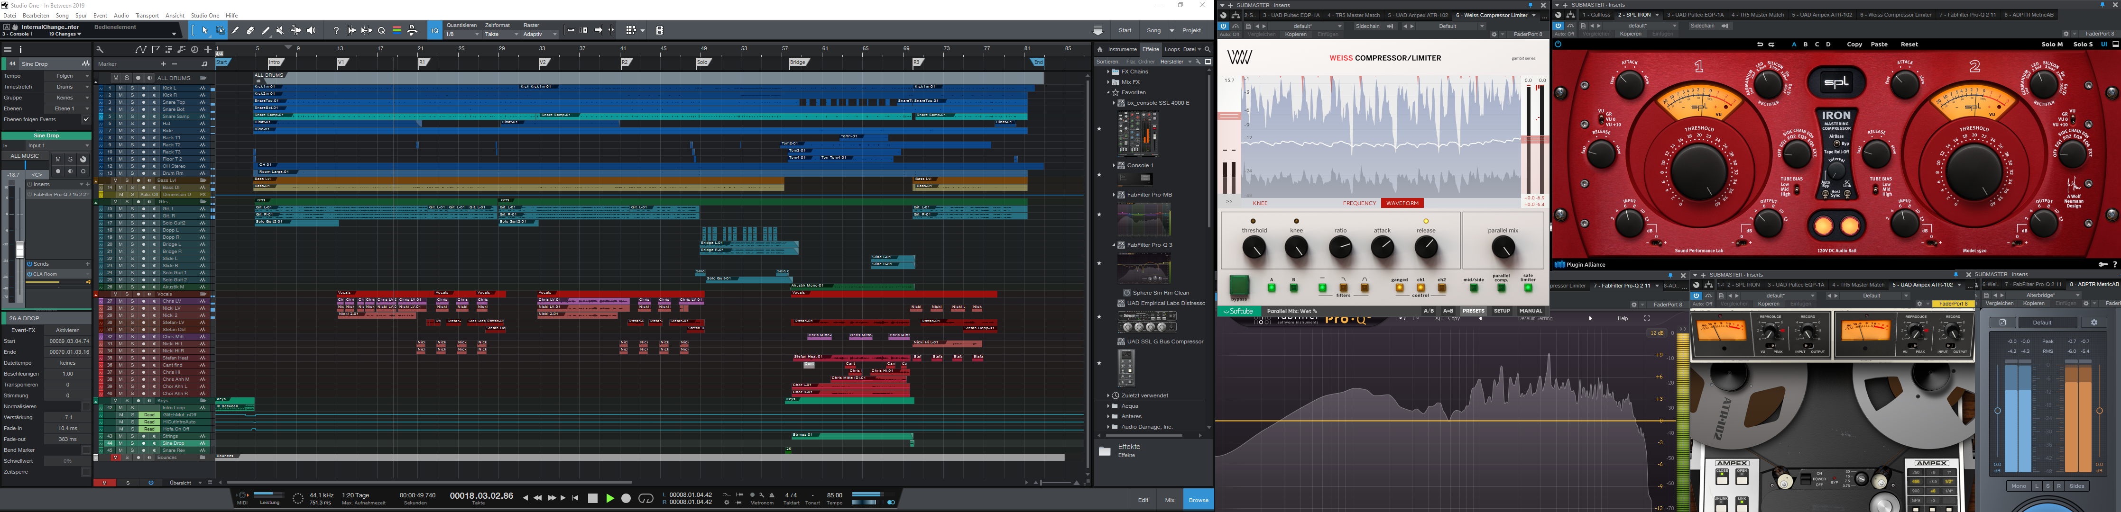The width and height of the screenshot is (2121, 512).
Task: Collapse the Favoriten tree node
Action: click(1108, 93)
